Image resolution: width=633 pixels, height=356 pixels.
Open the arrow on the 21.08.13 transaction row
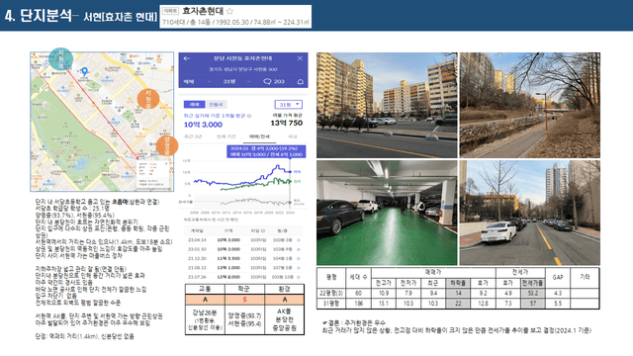[299, 268]
